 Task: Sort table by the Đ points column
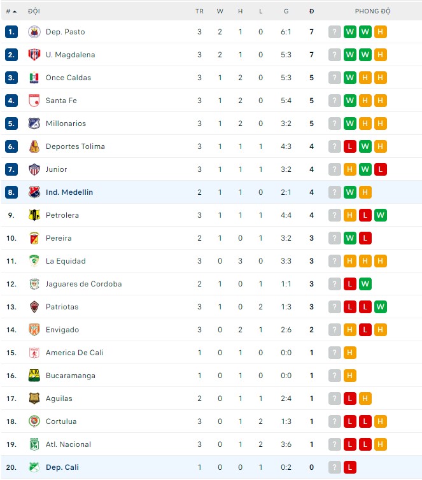point(311,11)
